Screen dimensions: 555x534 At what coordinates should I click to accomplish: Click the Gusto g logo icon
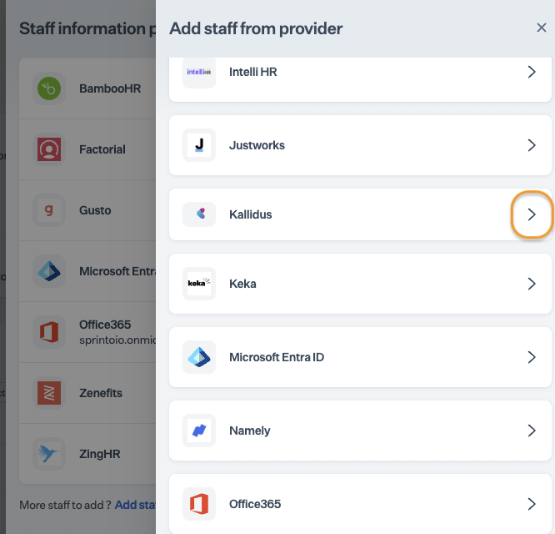click(49, 210)
